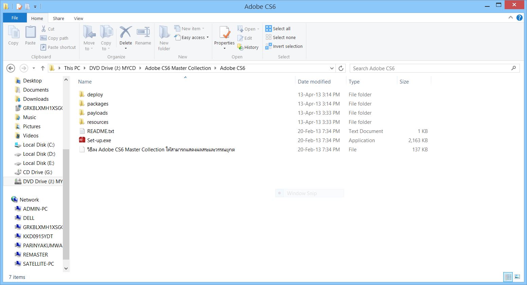Viewport: 527px width, 285px height.
Task: Create a New folder from the ribbon
Action: 164,38
